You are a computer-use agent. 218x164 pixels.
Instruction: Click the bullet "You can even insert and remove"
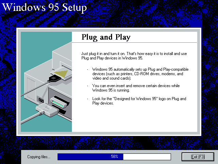(136, 88)
